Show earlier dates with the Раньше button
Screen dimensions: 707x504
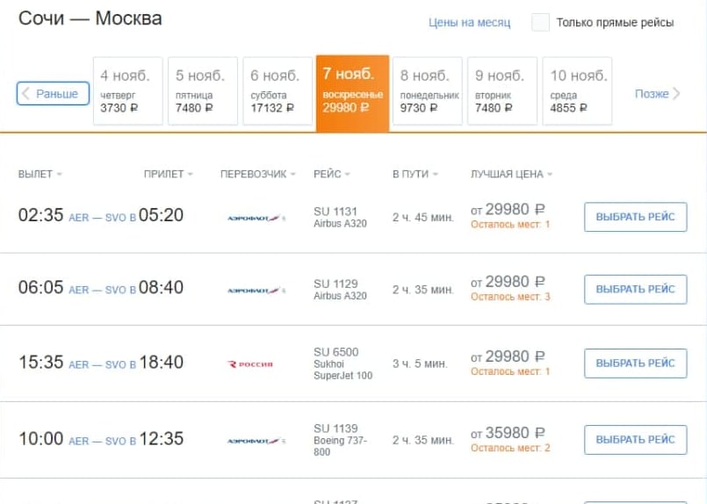53,94
